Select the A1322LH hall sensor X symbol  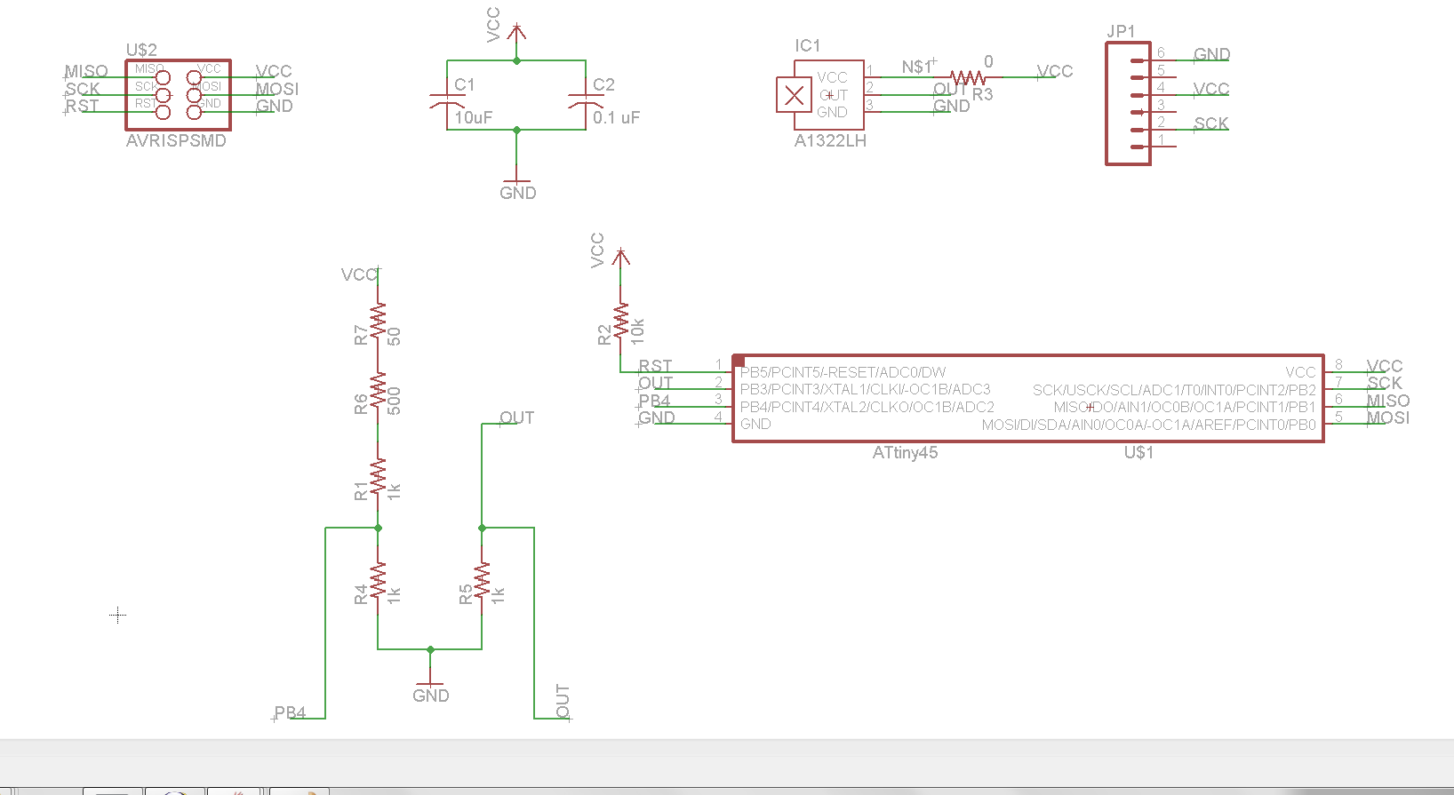pos(794,95)
